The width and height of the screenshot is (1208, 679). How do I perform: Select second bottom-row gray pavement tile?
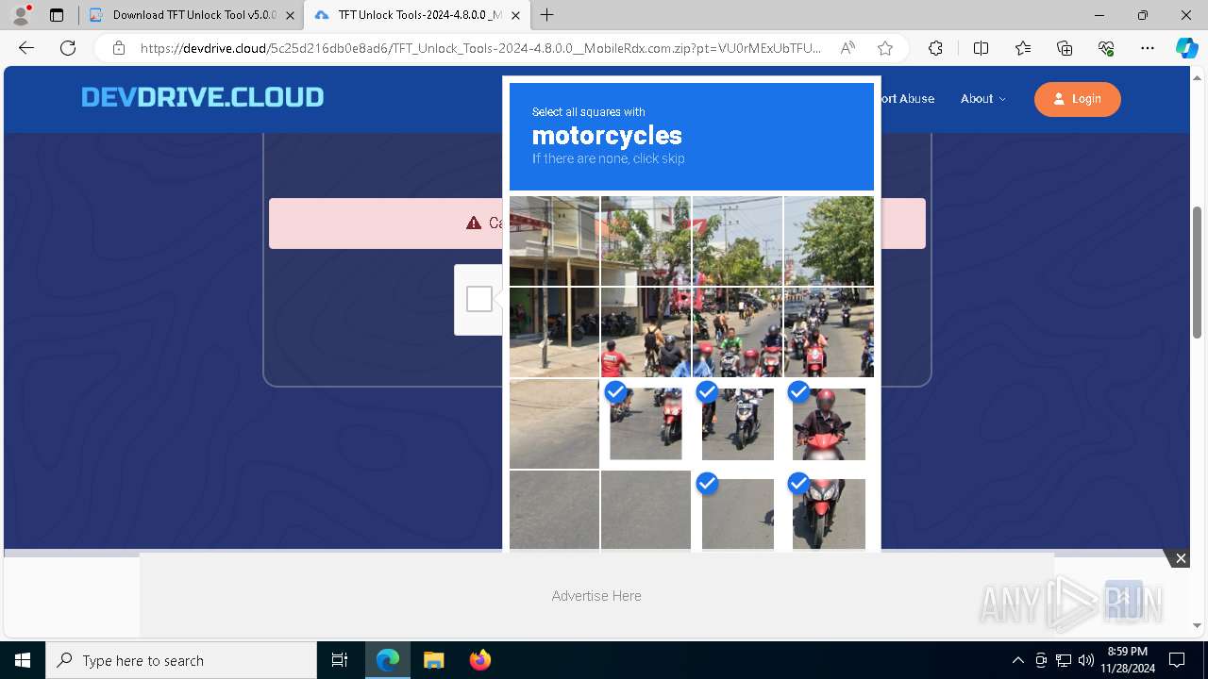pyautogui.click(x=646, y=510)
